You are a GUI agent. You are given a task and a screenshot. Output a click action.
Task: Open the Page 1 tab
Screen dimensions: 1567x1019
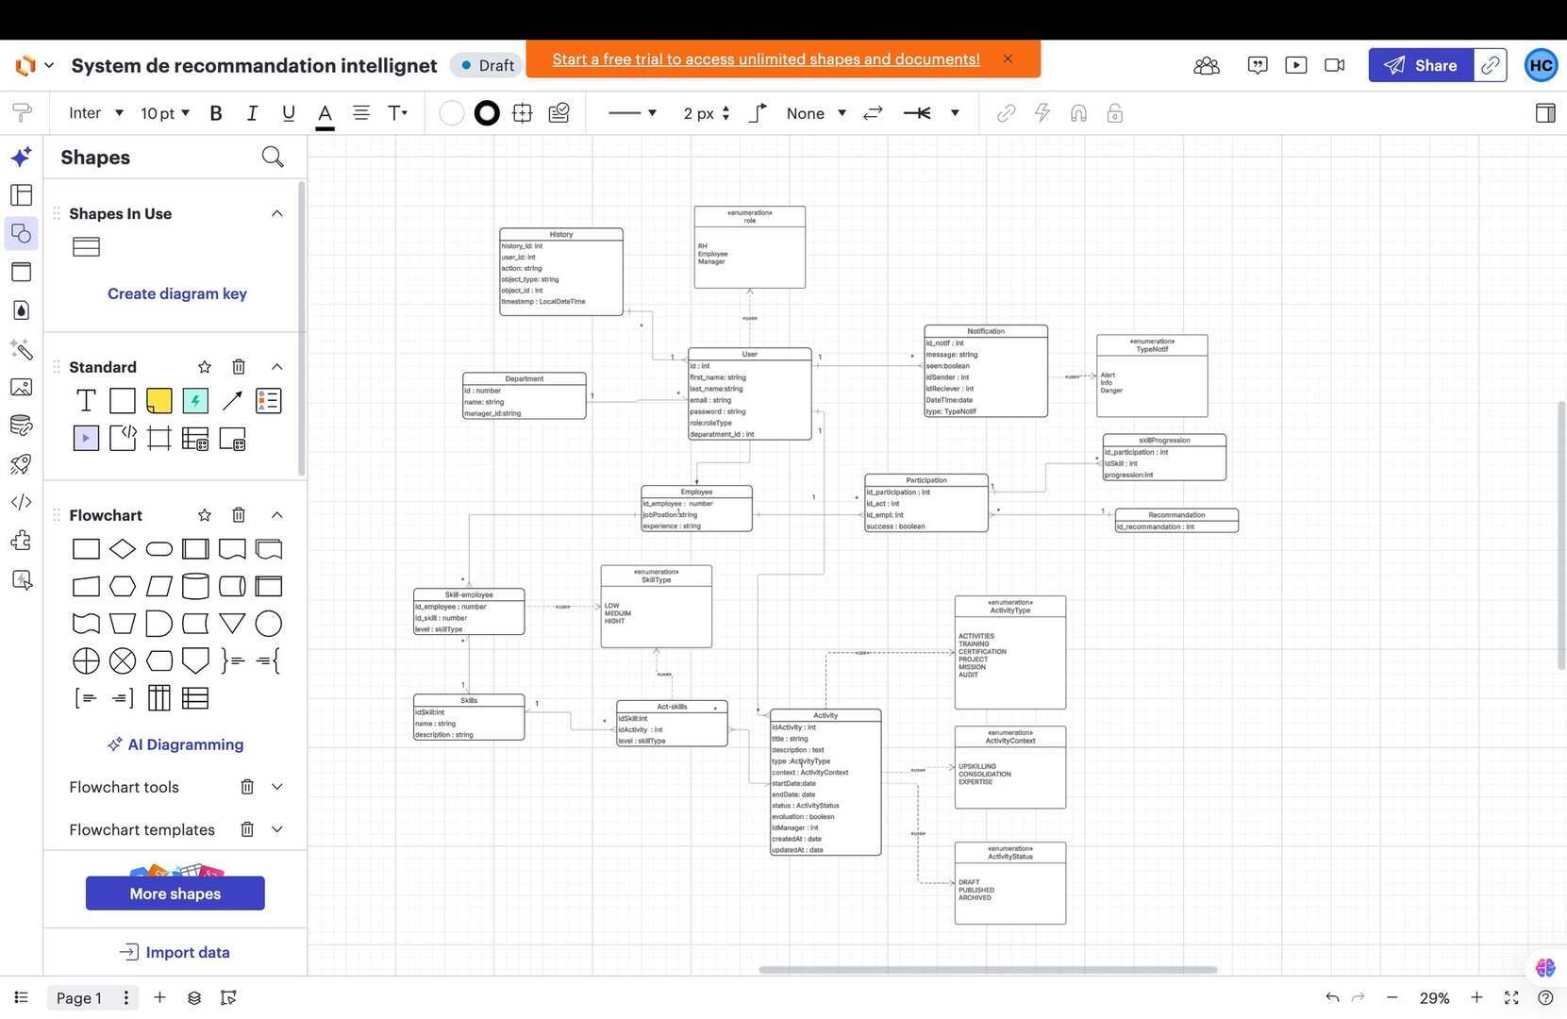(x=79, y=997)
